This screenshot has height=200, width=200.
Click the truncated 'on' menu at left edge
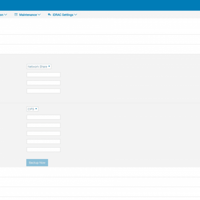tap(2, 15)
